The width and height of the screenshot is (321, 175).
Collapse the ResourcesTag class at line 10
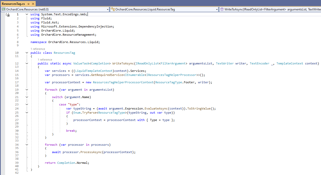tap(27, 53)
